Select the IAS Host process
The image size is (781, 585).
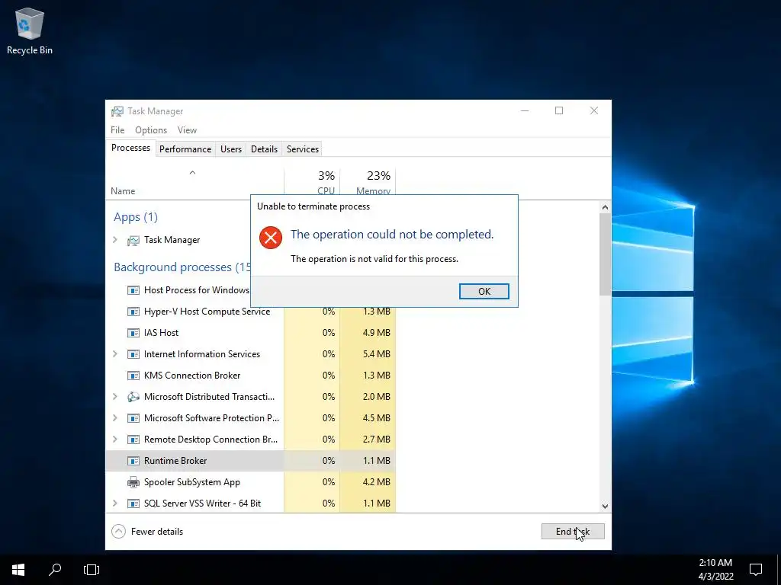point(250,333)
